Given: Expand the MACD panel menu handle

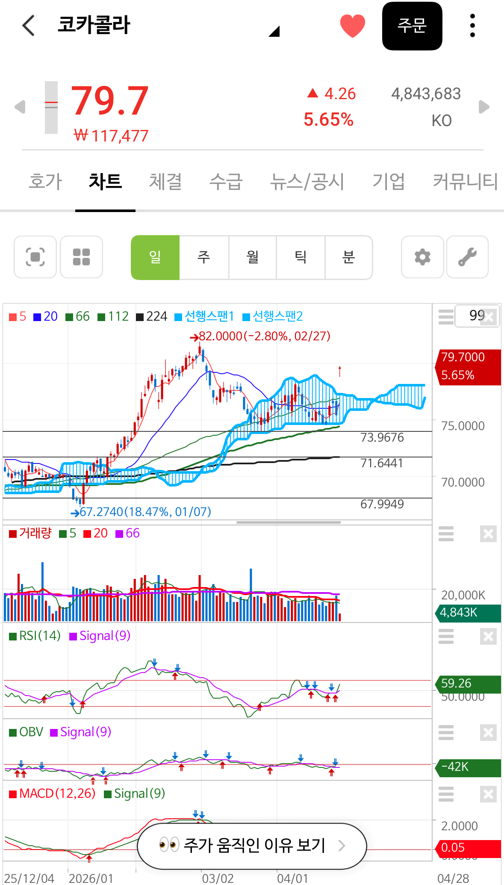Looking at the screenshot, I should click(446, 794).
